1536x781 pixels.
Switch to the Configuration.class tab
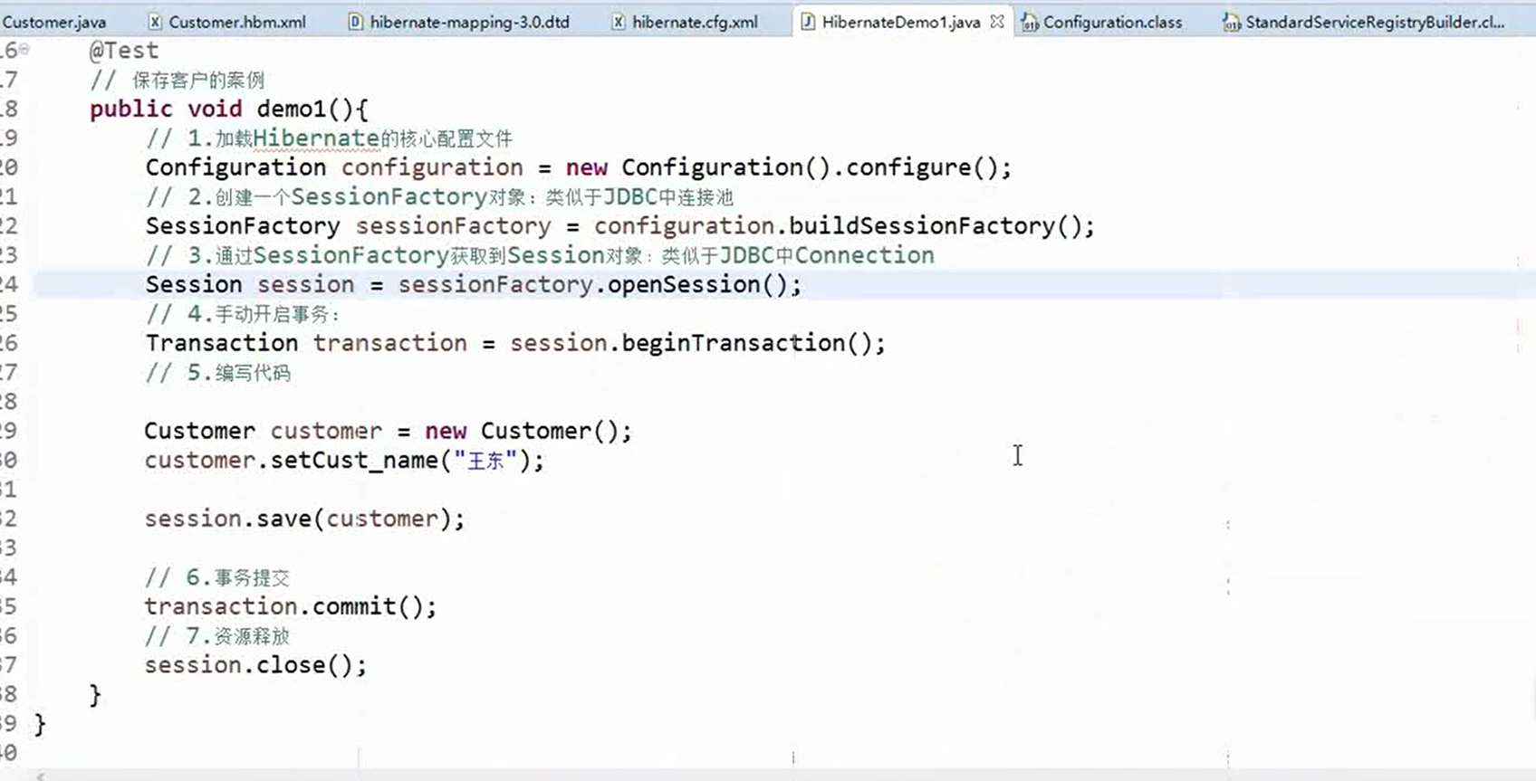point(1103,22)
